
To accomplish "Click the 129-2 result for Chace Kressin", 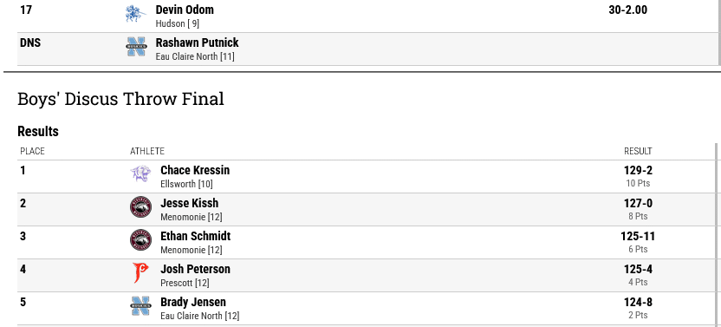I will 638,171.
